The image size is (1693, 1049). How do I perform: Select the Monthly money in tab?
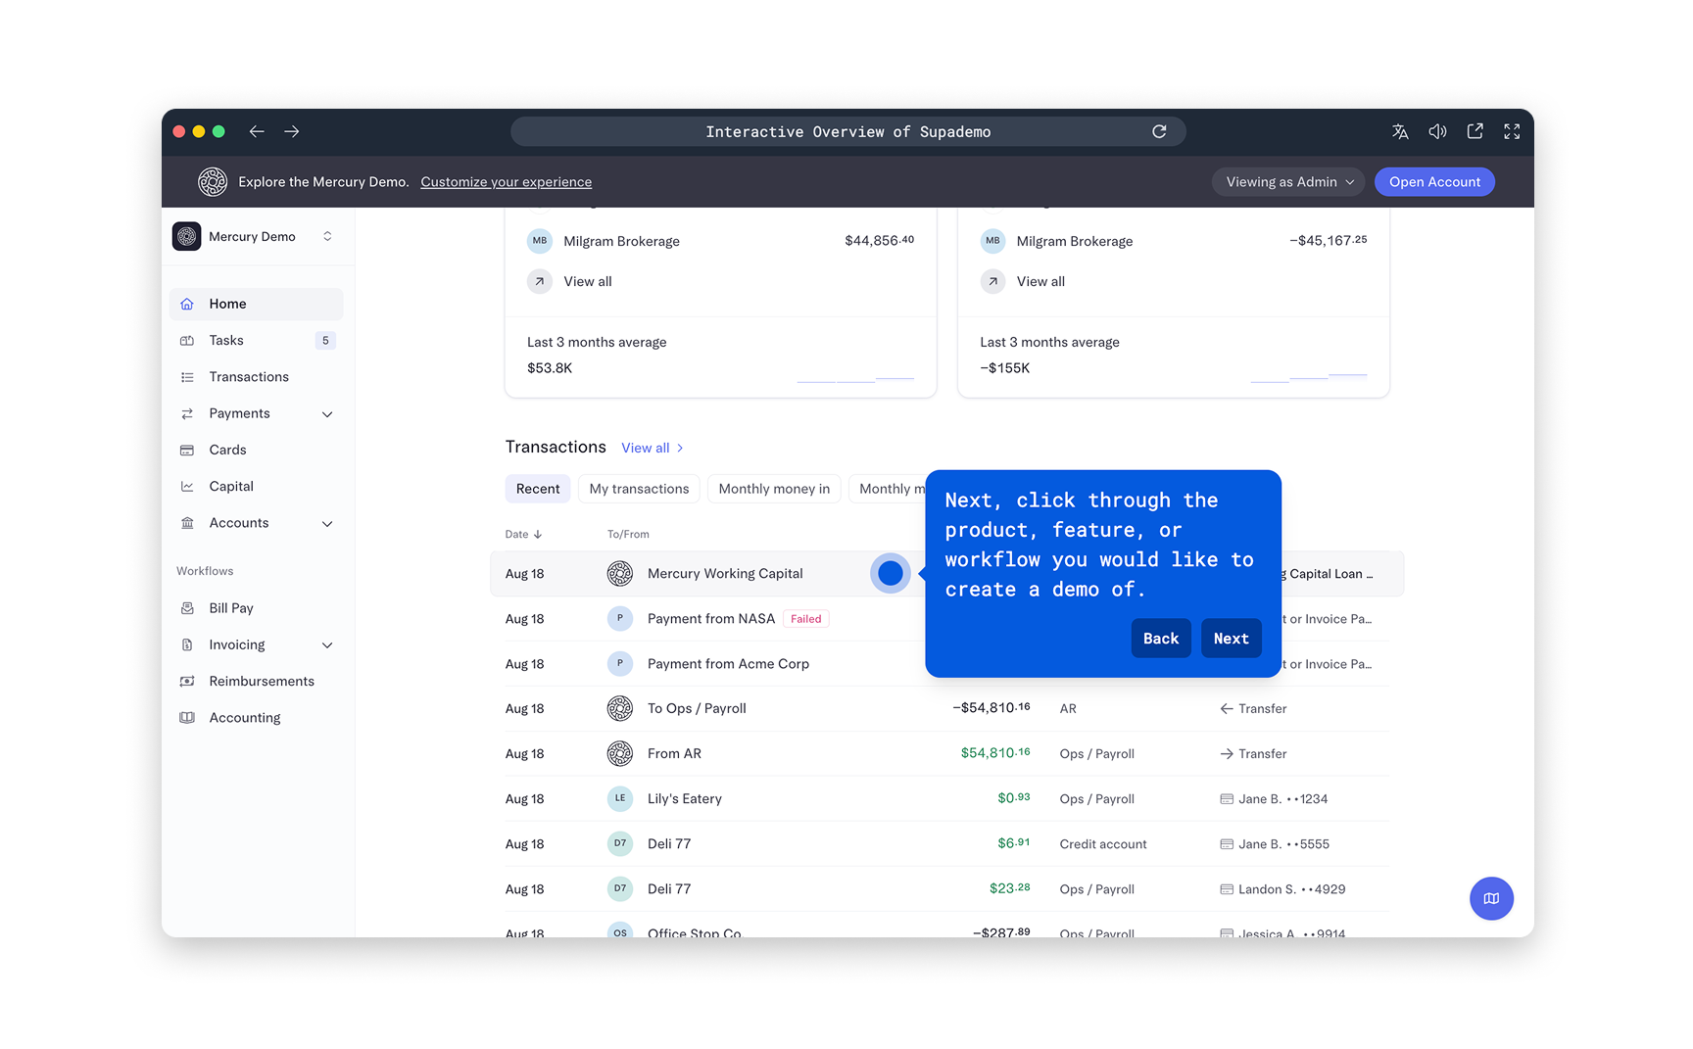(x=773, y=489)
